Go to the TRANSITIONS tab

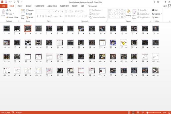39,6
